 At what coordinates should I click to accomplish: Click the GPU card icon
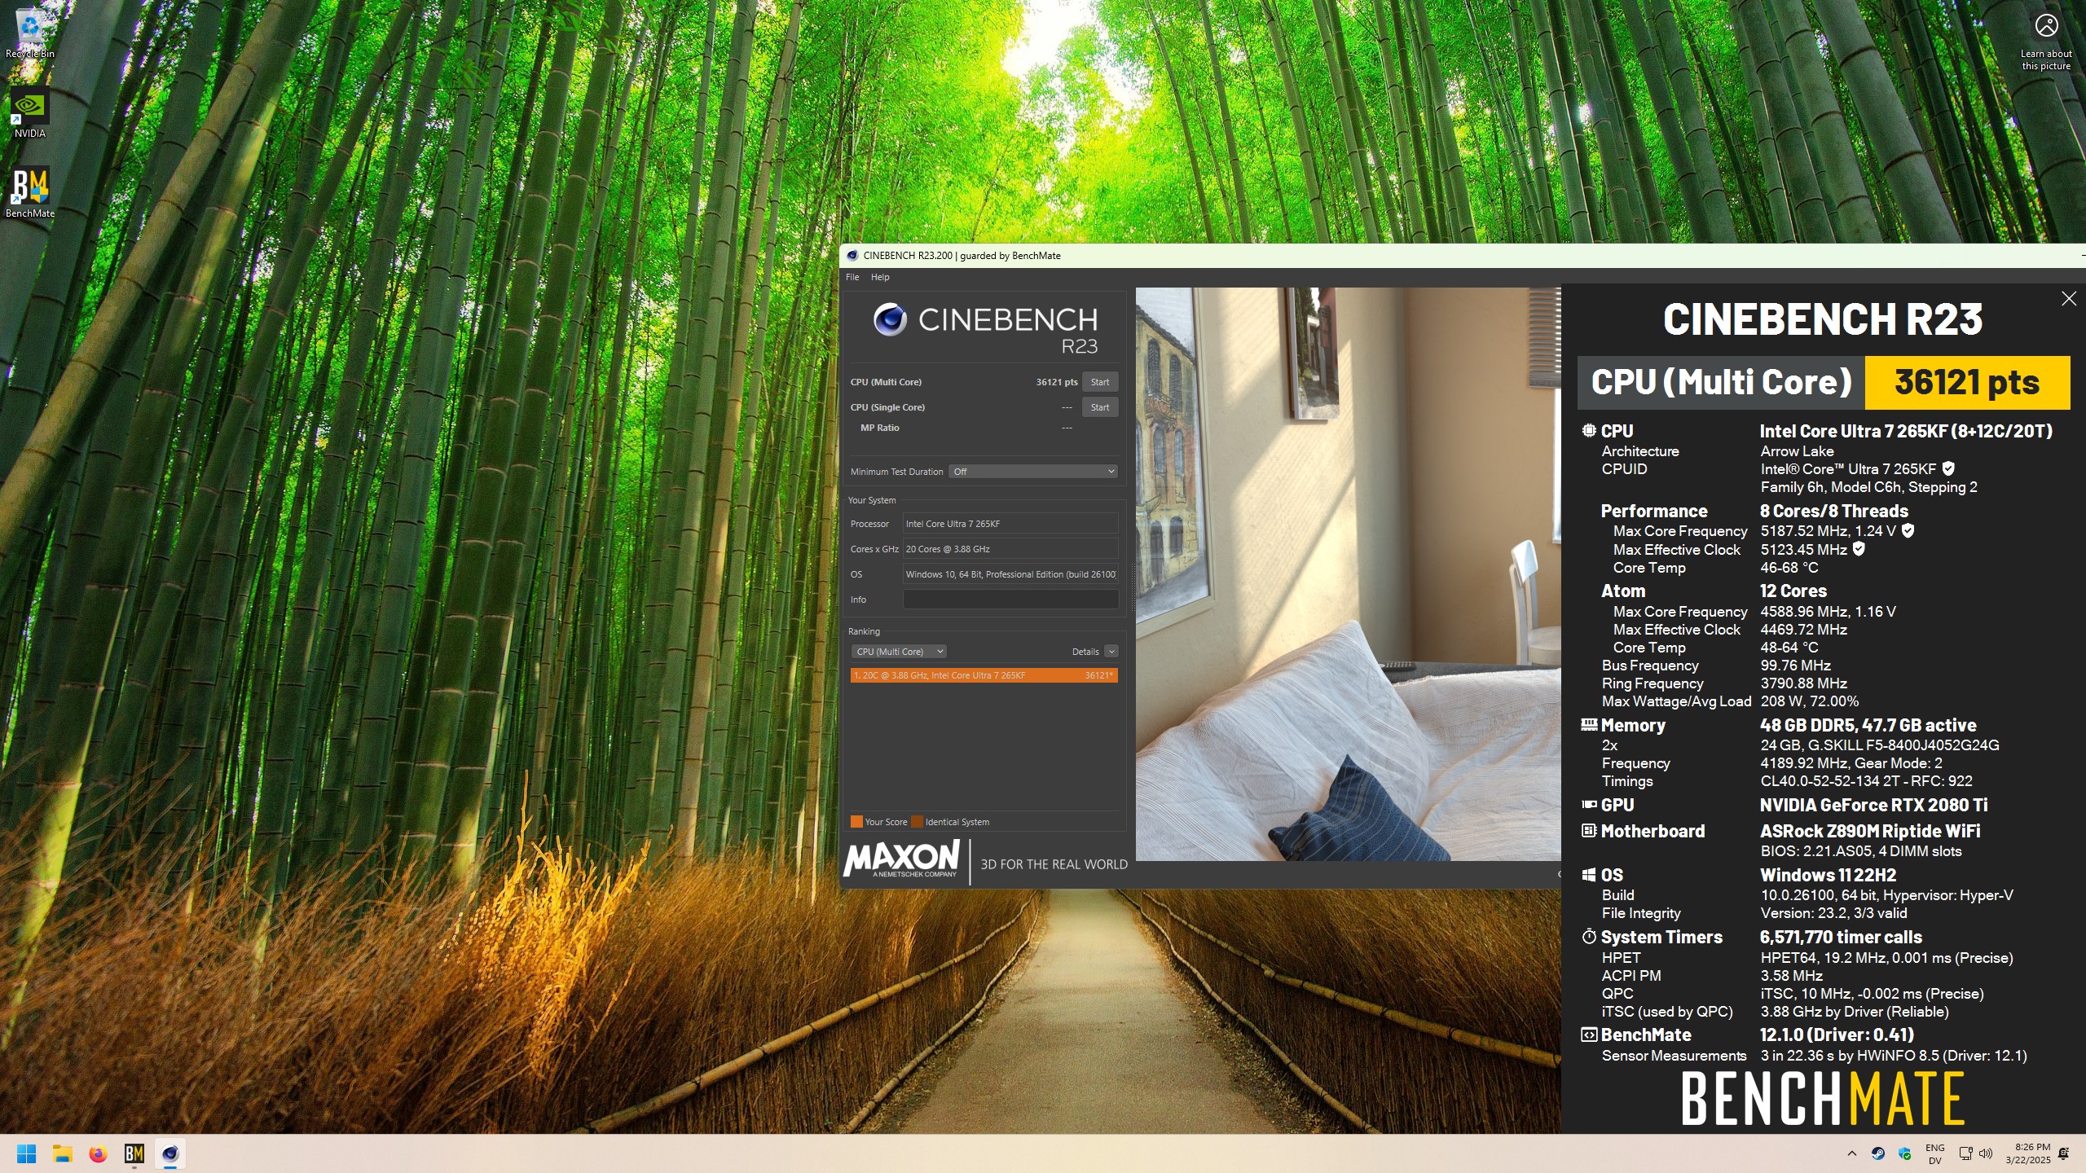point(1589,805)
